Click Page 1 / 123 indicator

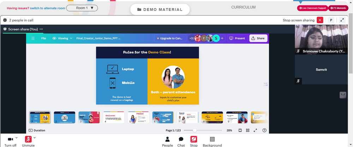173,130
